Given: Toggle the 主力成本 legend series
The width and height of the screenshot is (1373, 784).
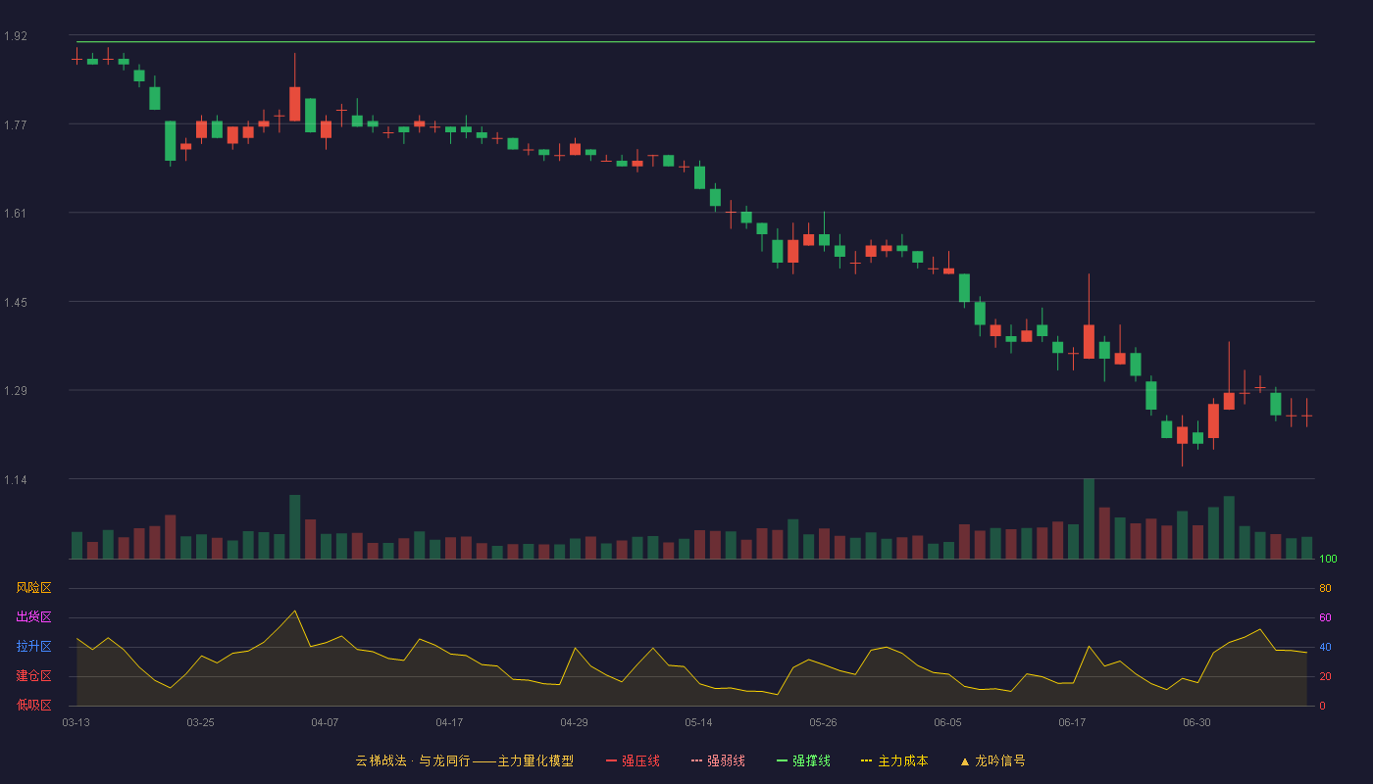Looking at the screenshot, I should [894, 760].
